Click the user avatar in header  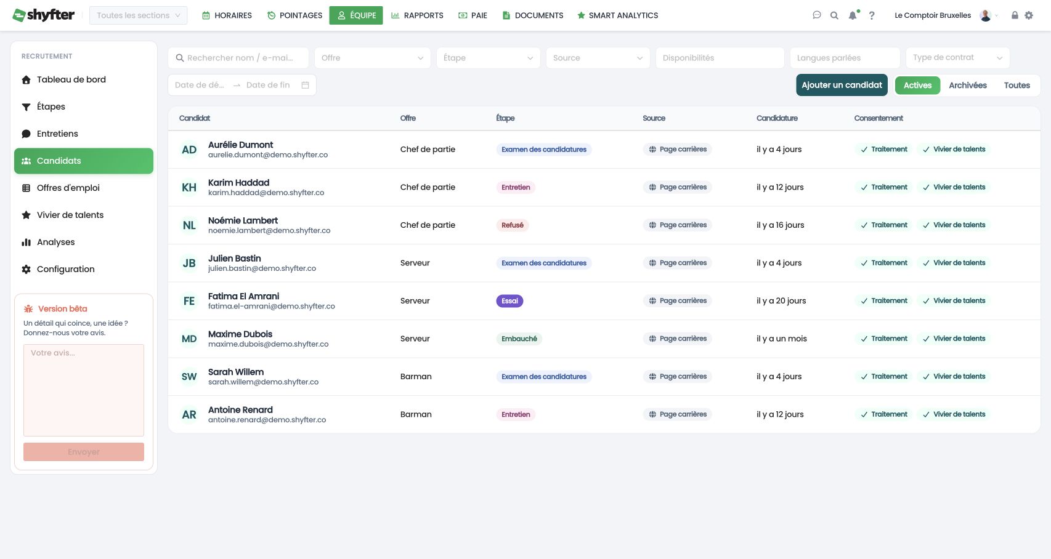tap(985, 15)
